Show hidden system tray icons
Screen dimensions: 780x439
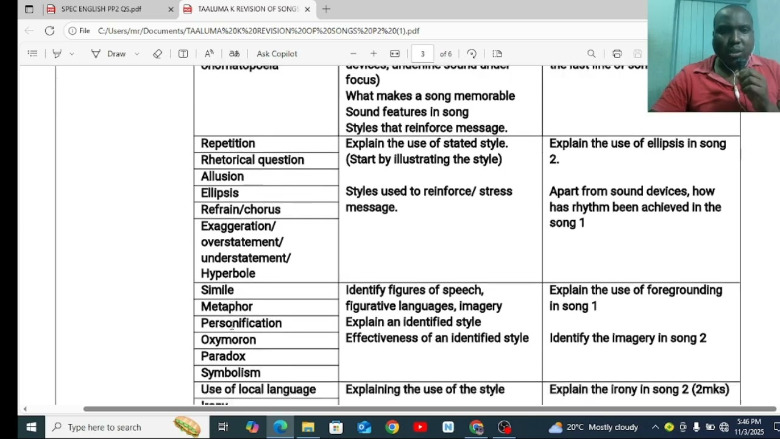tap(656, 427)
